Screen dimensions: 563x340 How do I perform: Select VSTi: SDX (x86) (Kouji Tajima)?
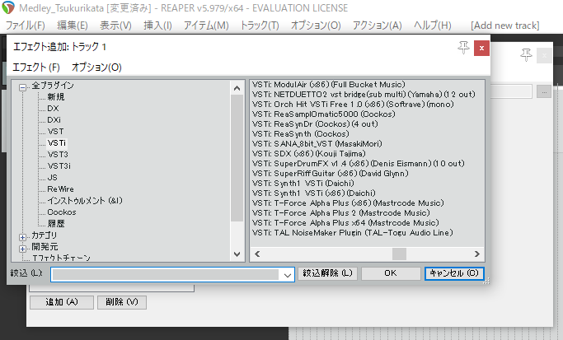coord(309,153)
